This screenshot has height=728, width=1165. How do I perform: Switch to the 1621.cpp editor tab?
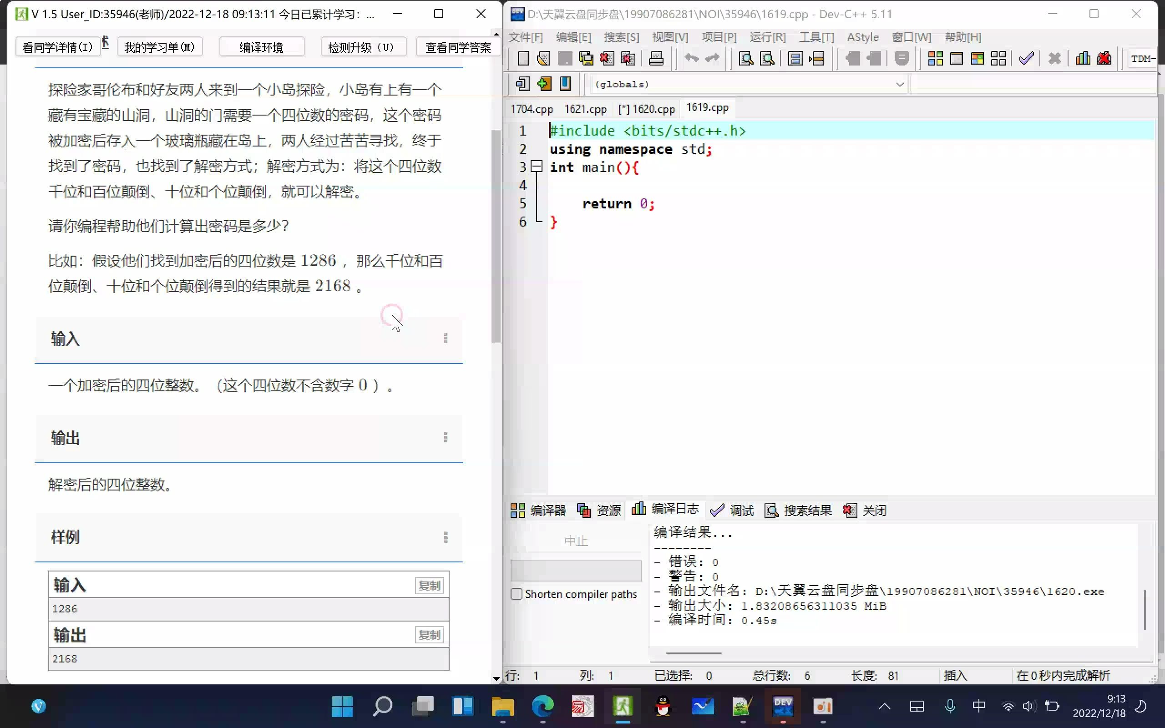[x=585, y=109]
